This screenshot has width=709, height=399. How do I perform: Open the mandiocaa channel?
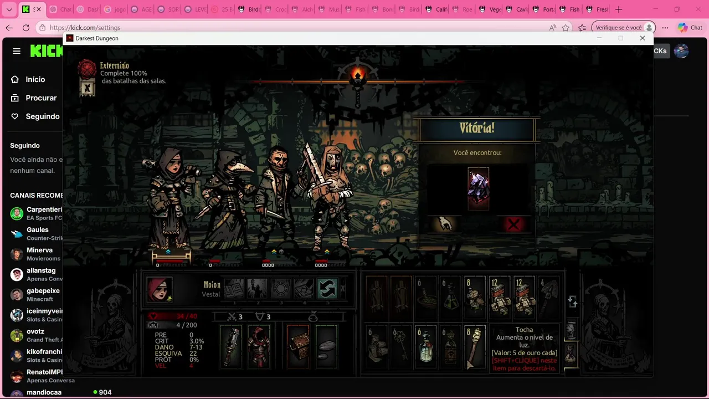(x=36, y=393)
